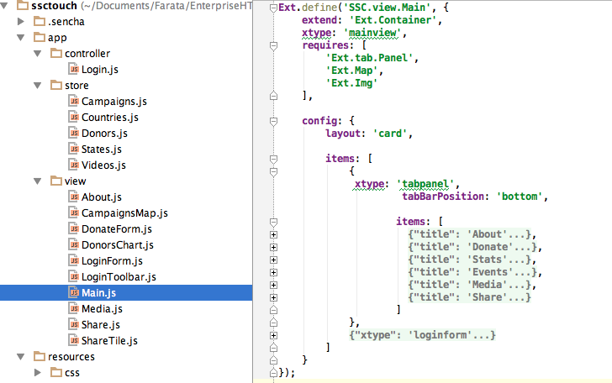Click the Videos.js file icon

pos(74,165)
